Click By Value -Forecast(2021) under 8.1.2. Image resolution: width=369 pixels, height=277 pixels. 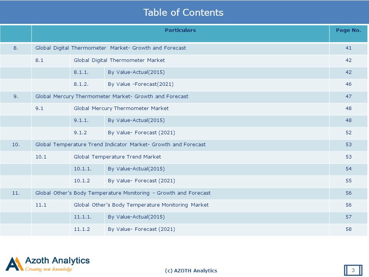point(141,84)
